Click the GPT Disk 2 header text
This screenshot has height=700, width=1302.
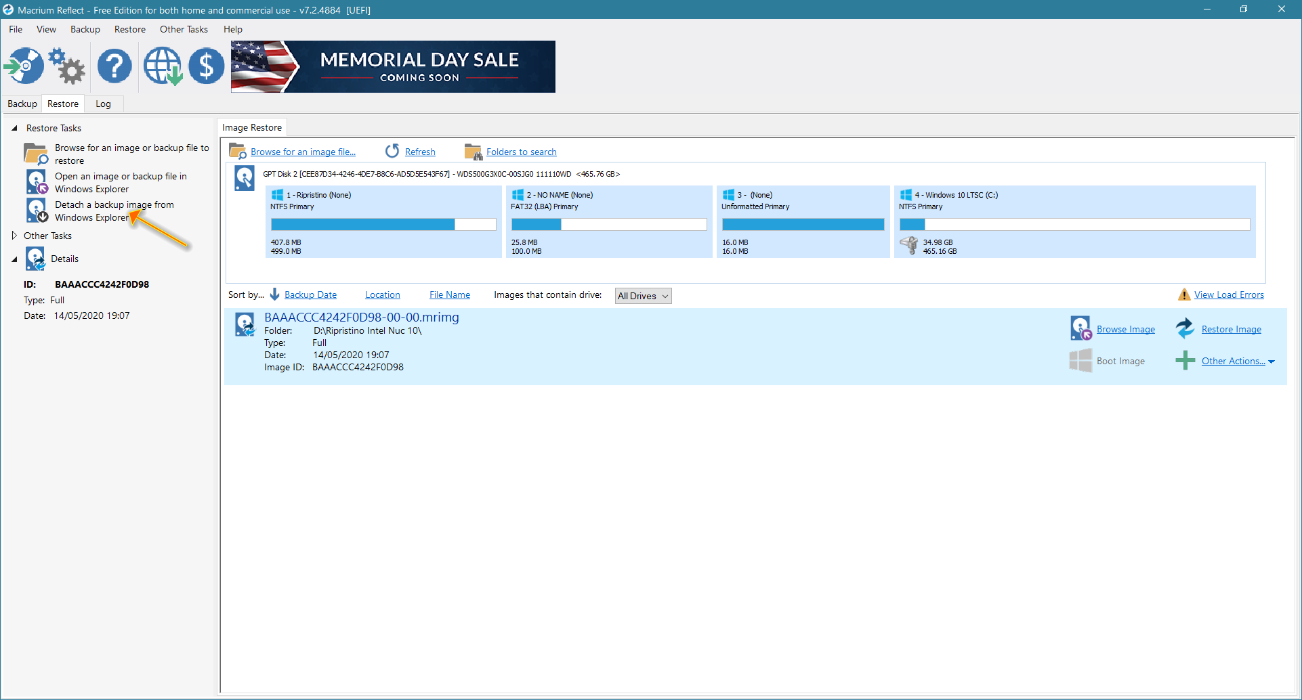[442, 174]
